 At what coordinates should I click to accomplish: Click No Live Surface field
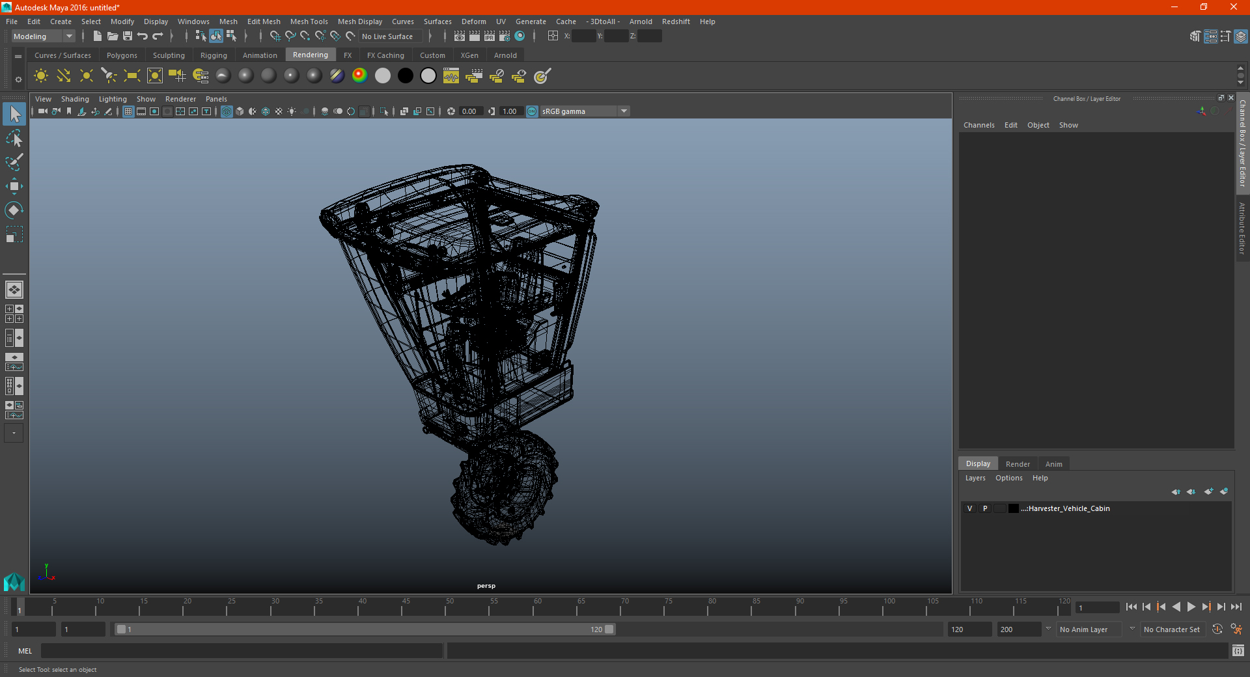(391, 36)
